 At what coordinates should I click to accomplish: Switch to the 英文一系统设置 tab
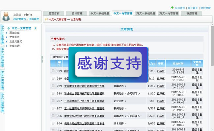point(146,13)
